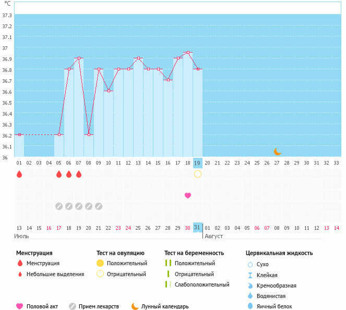This screenshot has height=310, width=346.
Task: Click the menstruation drop on cycle day 01
Action: 19,174
